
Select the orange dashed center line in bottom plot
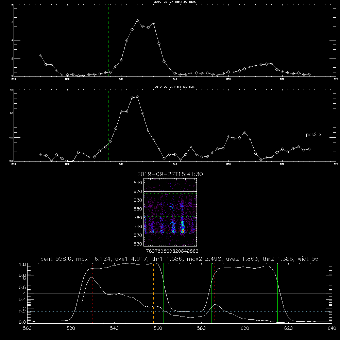(x=154, y=293)
